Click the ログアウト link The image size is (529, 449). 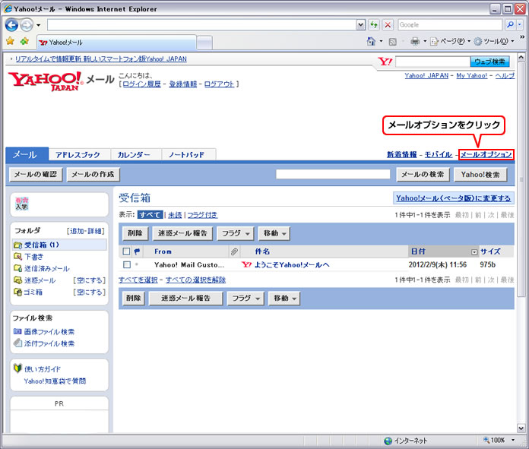[x=219, y=84]
